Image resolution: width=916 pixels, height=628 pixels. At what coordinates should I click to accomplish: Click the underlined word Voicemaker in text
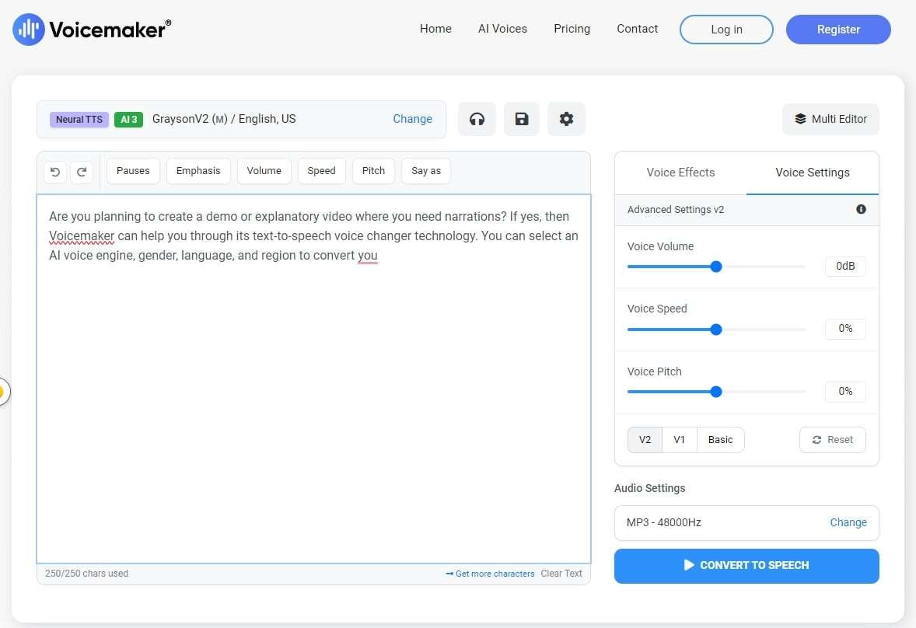point(82,236)
